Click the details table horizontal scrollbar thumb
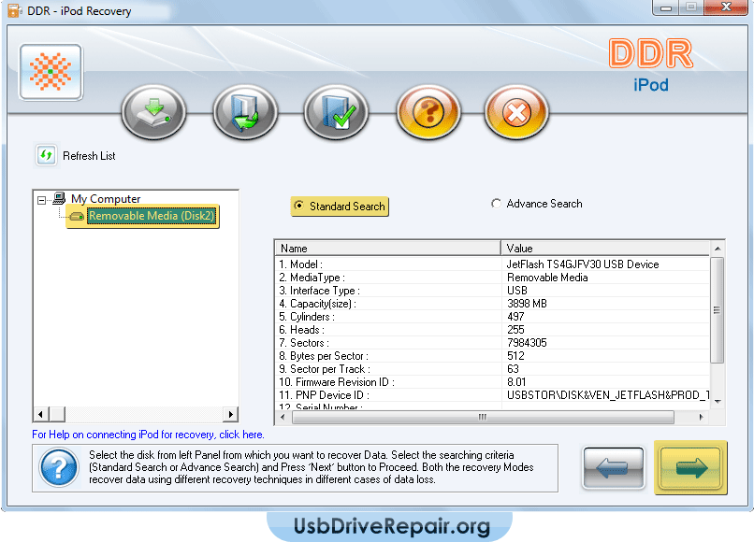This screenshot has width=754, height=542. [x=483, y=417]
